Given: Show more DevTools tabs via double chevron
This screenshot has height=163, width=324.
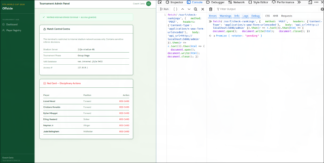Looking at the screenshot, I should [x=299, y=2].
